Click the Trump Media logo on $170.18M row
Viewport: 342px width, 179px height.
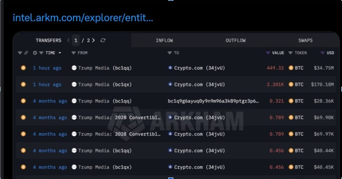(74, 85)
